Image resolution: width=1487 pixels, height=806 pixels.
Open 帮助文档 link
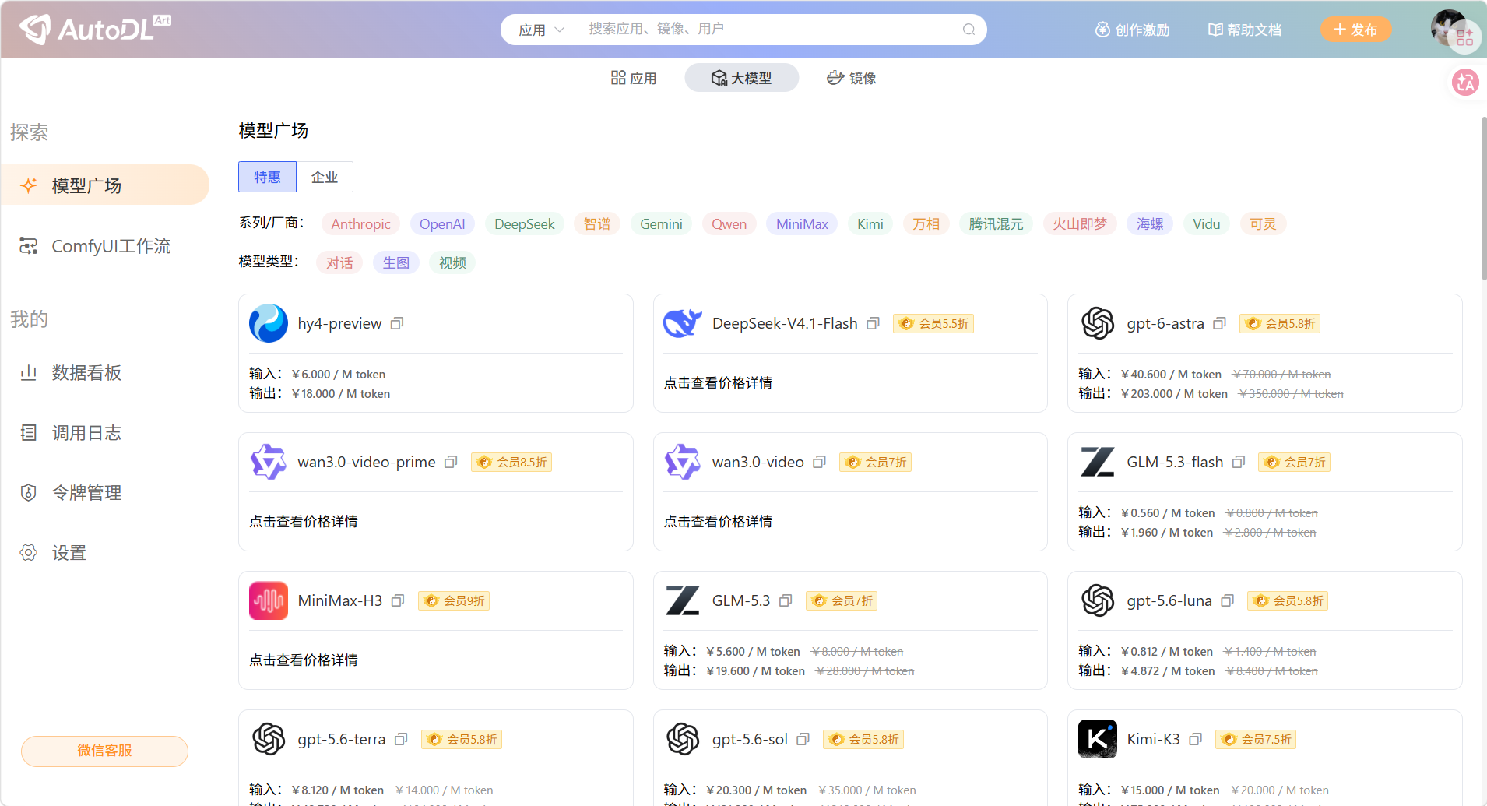click(x=1244, y=30)
